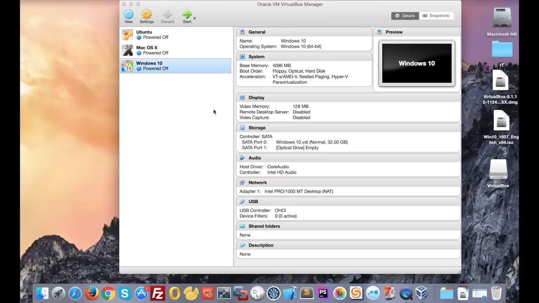Click the Ubuntu VM OS icon
The width and height of the screenshot is (539, 303).
pos(127,35)
